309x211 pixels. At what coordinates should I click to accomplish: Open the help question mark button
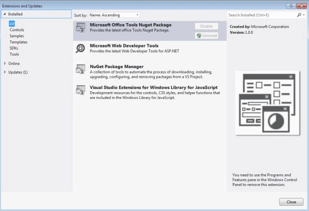(291, 6)
